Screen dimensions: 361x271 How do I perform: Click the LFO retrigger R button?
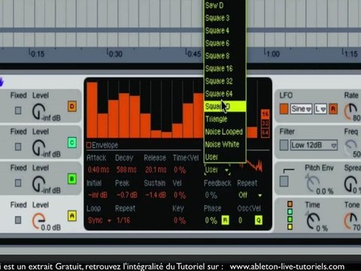tap(333, 109)
